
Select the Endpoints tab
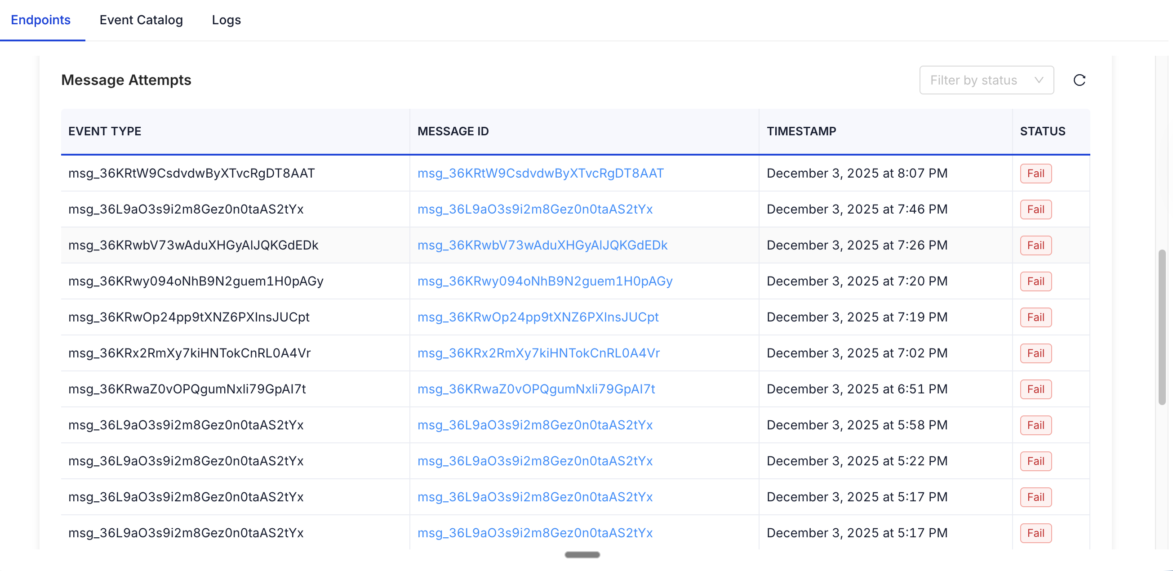tap(40, 20)
